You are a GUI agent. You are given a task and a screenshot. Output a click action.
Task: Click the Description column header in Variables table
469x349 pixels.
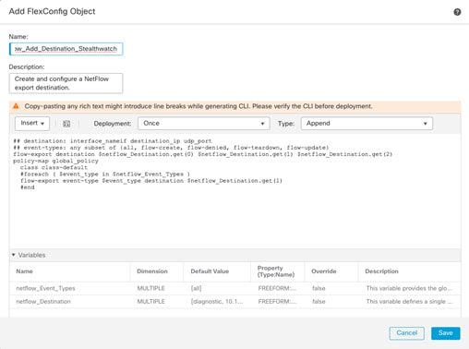pyautogui.click(x=381, y=271)
